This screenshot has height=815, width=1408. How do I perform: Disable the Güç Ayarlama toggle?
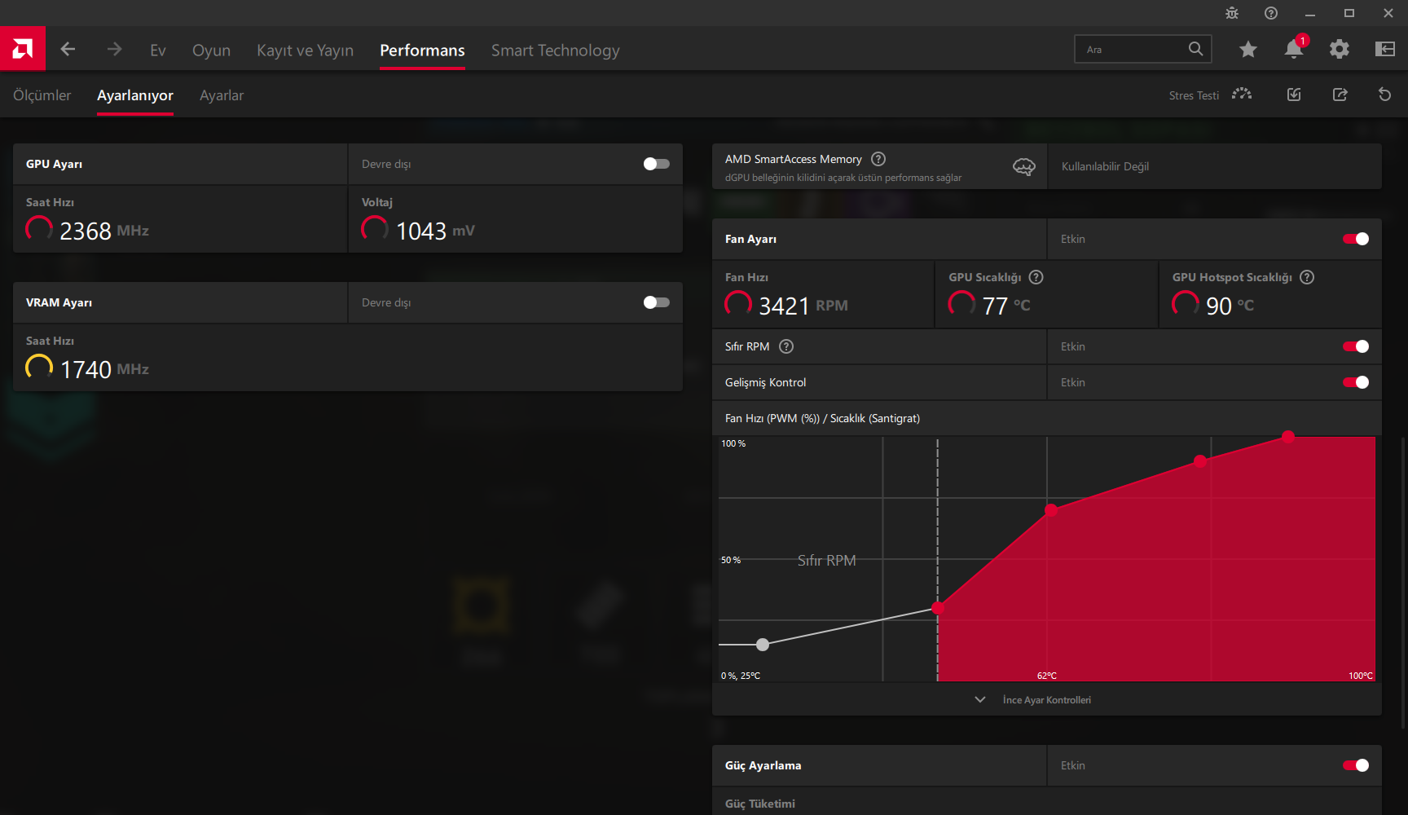[x=1356, y=765]
